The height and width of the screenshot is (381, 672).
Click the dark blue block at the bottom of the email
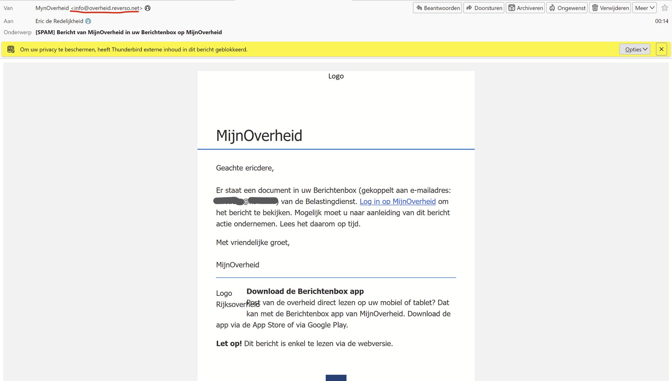tap(336, 378)
